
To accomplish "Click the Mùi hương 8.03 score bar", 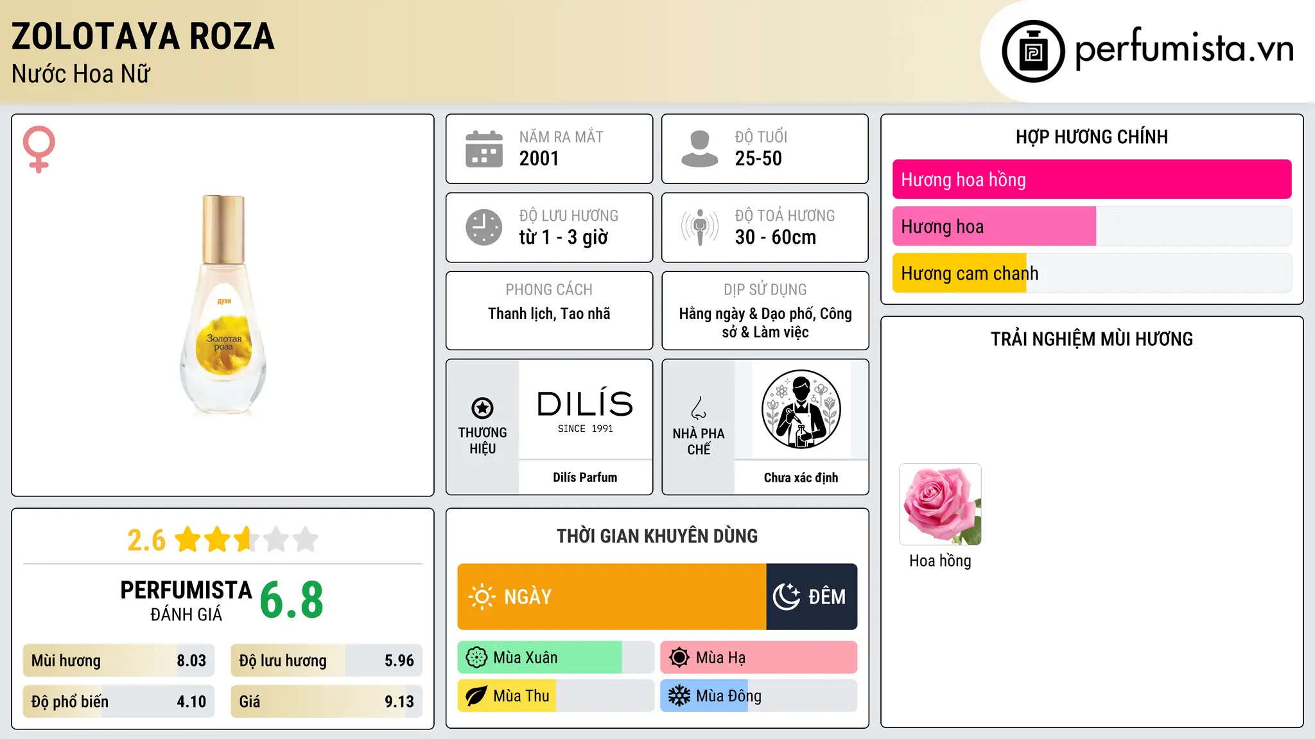I will point(119,661).
